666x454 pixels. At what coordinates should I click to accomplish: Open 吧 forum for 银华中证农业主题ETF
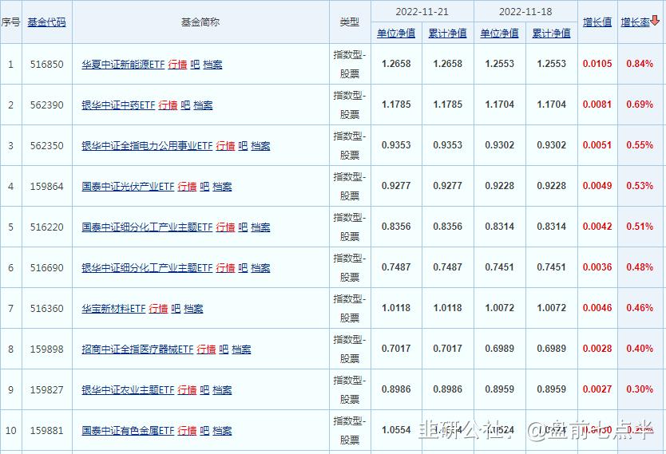tap(204, 390)
